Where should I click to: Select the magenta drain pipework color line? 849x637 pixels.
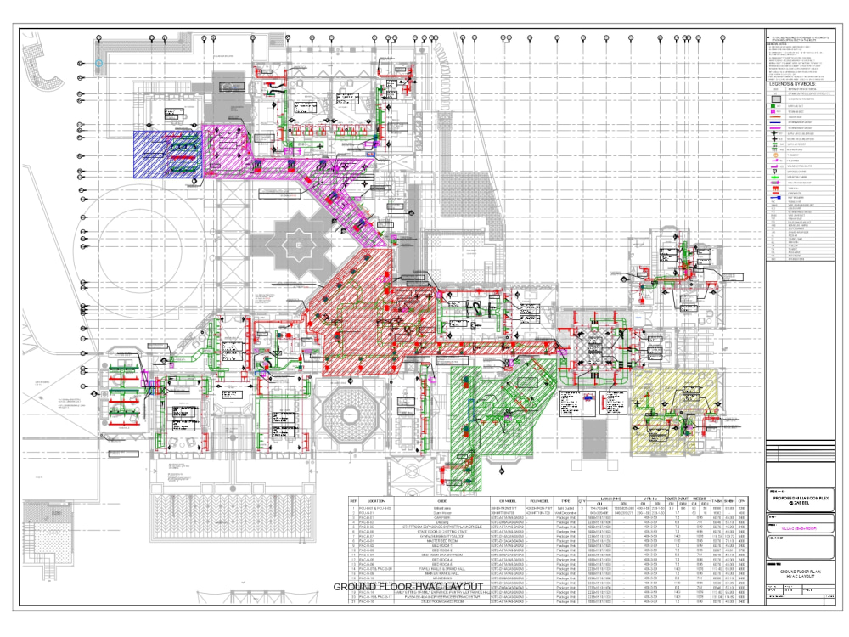[x=775, y=128]
